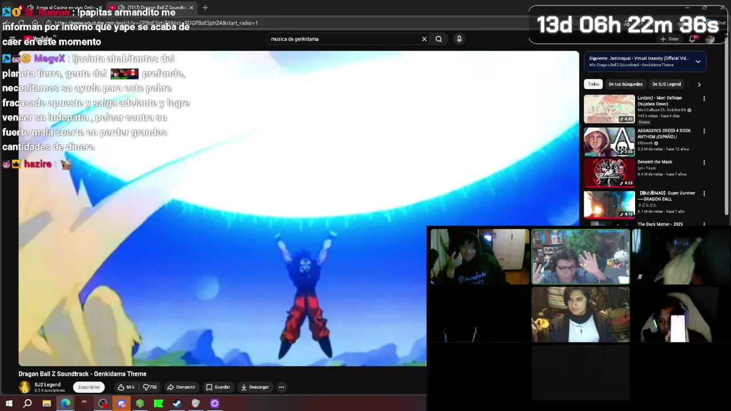Open Luv(sic) Mori Calliope video thumbnail
Viewport: 731px width, 411px height.
click(609, 109)
